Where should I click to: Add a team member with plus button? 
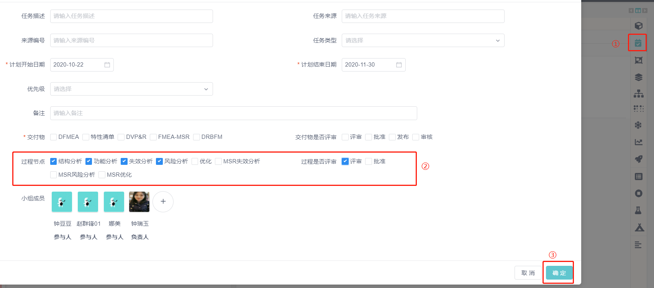[x=163, y=202]
